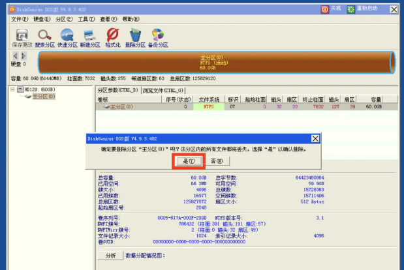Viewport: 404px width, 270px height.
Task: Click the 主分区(0) name in table row
Action: [x=121, y=106]
